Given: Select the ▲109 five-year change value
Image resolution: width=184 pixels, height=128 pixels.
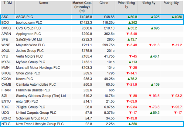Looking at the screenshot, I should (155, 85).
